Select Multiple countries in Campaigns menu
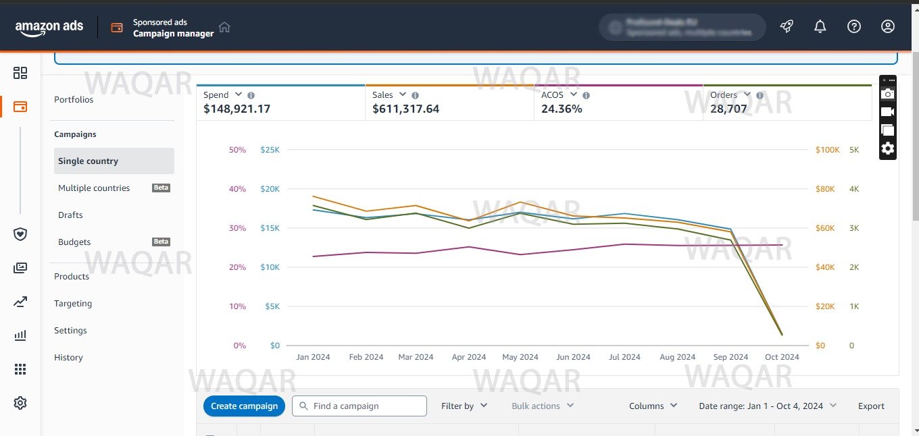 pyautogui.click(x=94, y=188)
